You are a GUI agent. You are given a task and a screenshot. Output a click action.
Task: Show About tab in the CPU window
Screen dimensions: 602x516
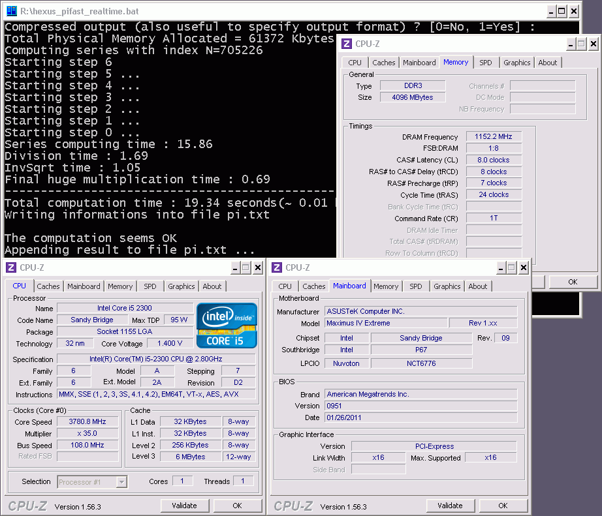pos(212,286)
